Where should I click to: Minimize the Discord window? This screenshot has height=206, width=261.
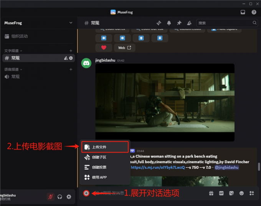click(x=244, y=4)
